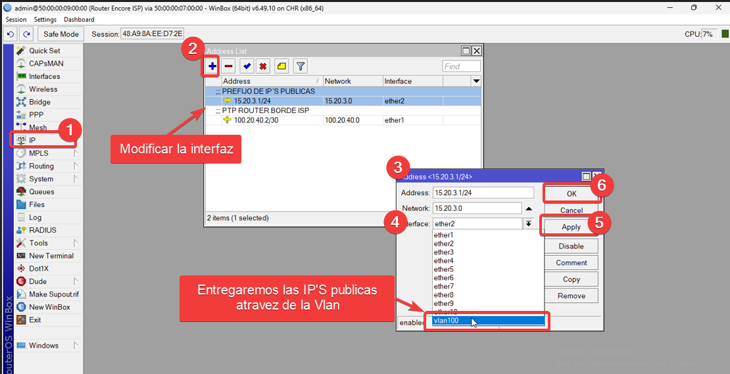Open the Settings menu
This screenshot has height=374, width=730.
click(45, 20)
